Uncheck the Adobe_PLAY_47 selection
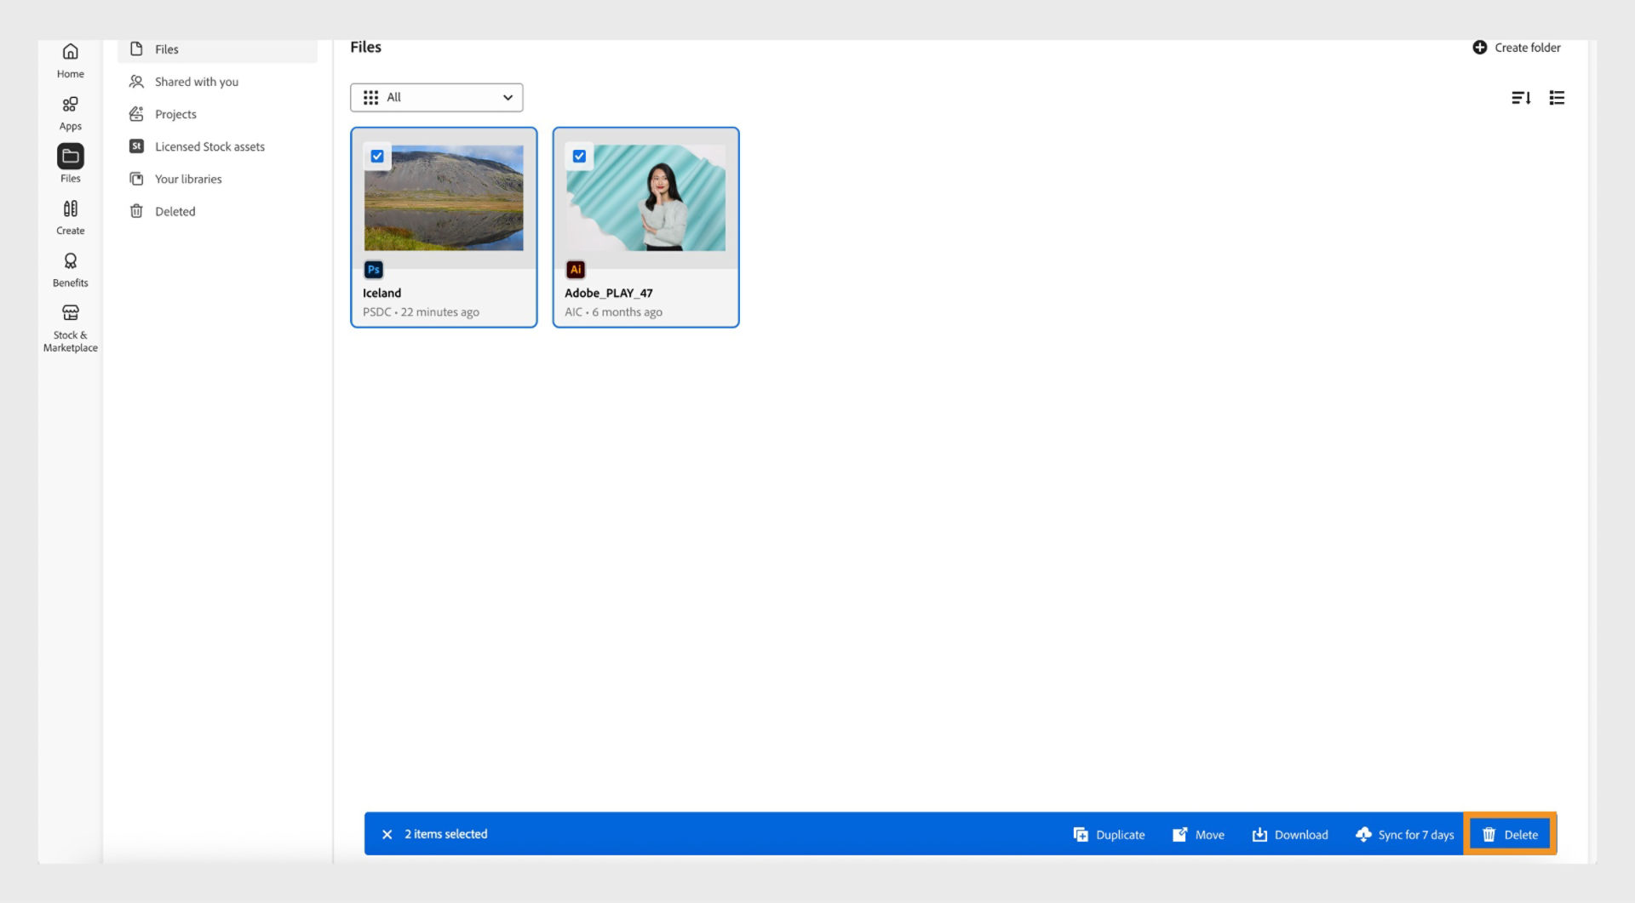The height and width of the screenshot is (903, 1635). (x=580, y=156)
